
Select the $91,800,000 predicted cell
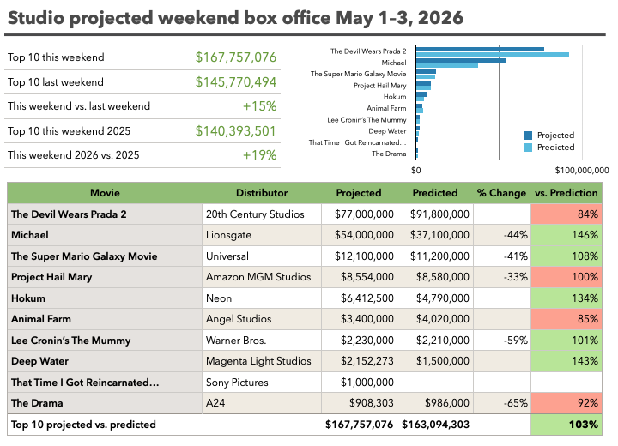(435, 214)
